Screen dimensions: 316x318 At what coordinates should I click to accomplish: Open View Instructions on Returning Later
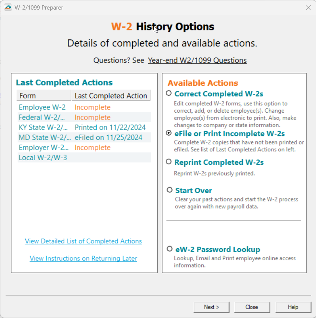[x=83, y=258]
